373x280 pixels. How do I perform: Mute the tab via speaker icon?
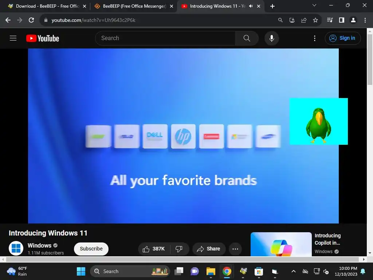click(x=251, y=6)
